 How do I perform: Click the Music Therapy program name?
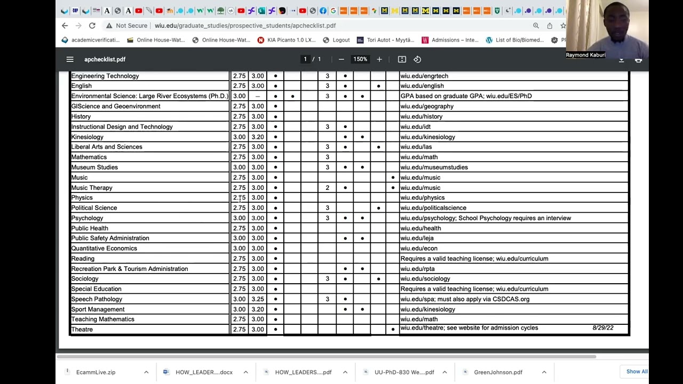point(92,188)
